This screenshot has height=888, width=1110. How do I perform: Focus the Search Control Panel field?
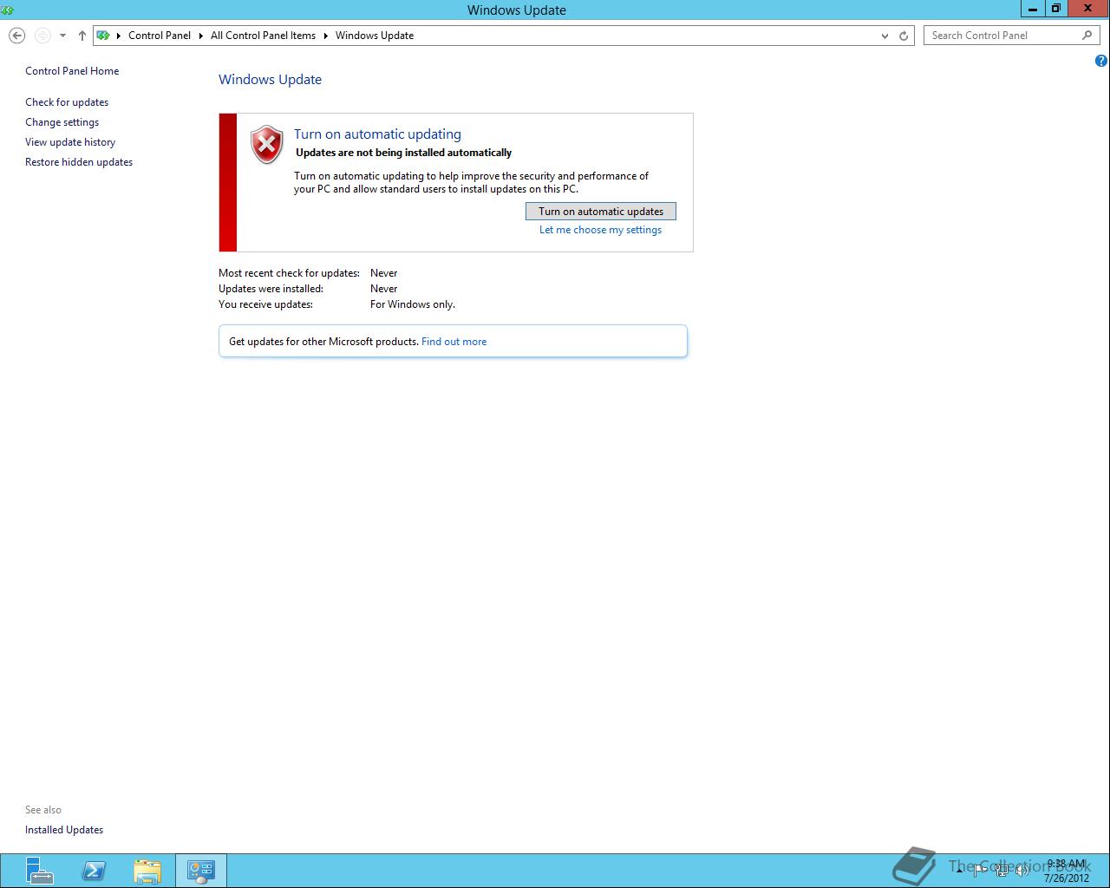1002,36
